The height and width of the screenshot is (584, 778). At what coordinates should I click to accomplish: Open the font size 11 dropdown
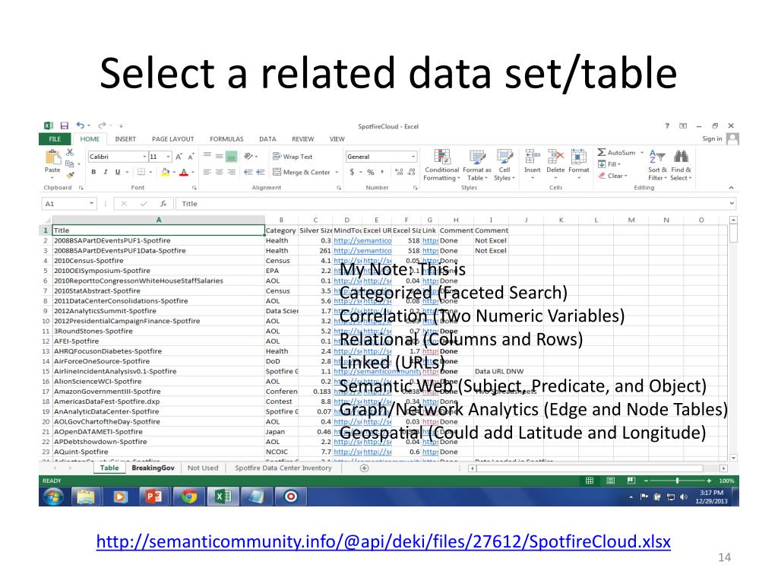(168, 157)
